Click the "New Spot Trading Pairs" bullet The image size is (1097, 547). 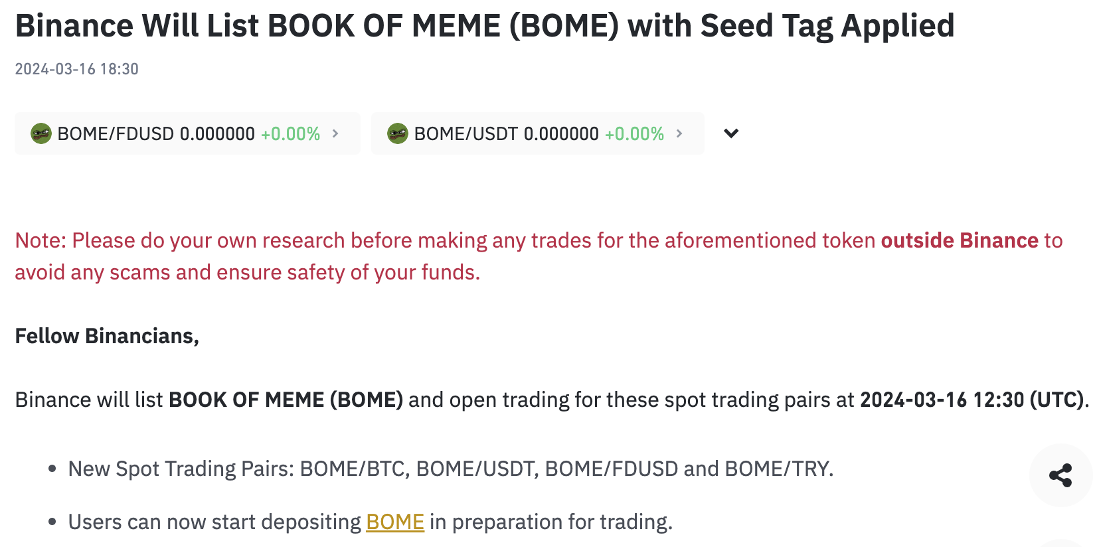(450, 469)
